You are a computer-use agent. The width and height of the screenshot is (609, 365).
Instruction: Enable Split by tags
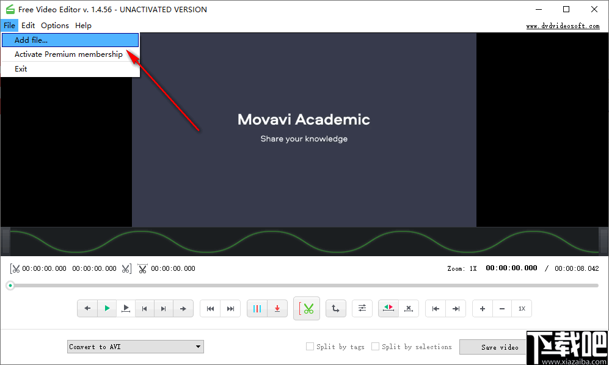(x=310, y=346)
